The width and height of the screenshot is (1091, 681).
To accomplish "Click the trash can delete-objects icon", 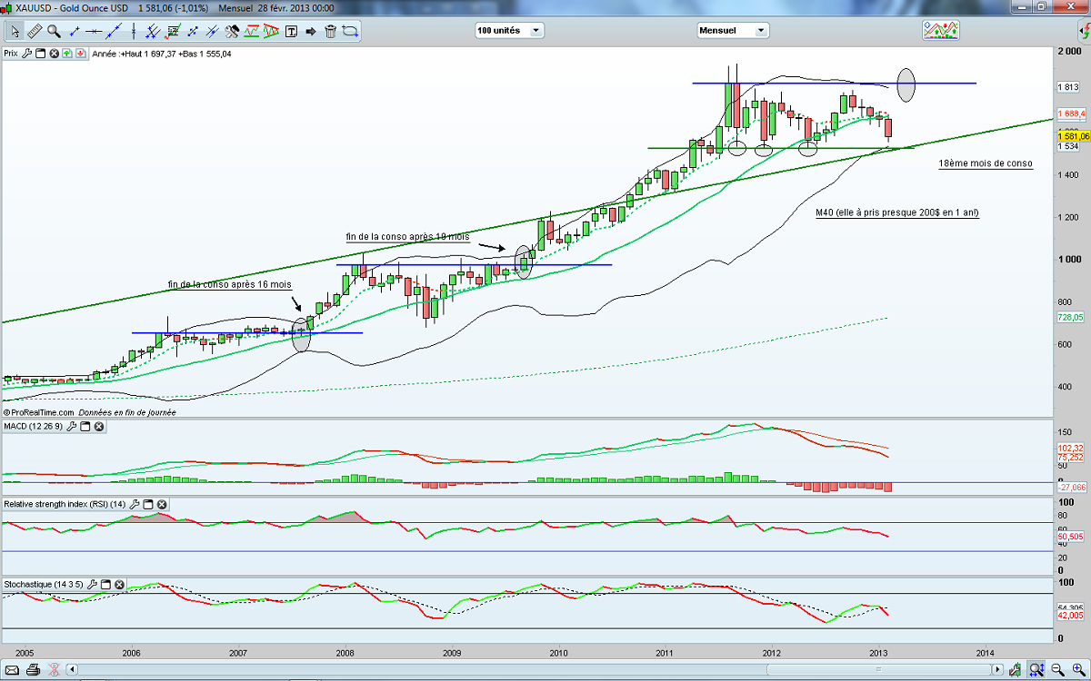I will pos(330,31).
